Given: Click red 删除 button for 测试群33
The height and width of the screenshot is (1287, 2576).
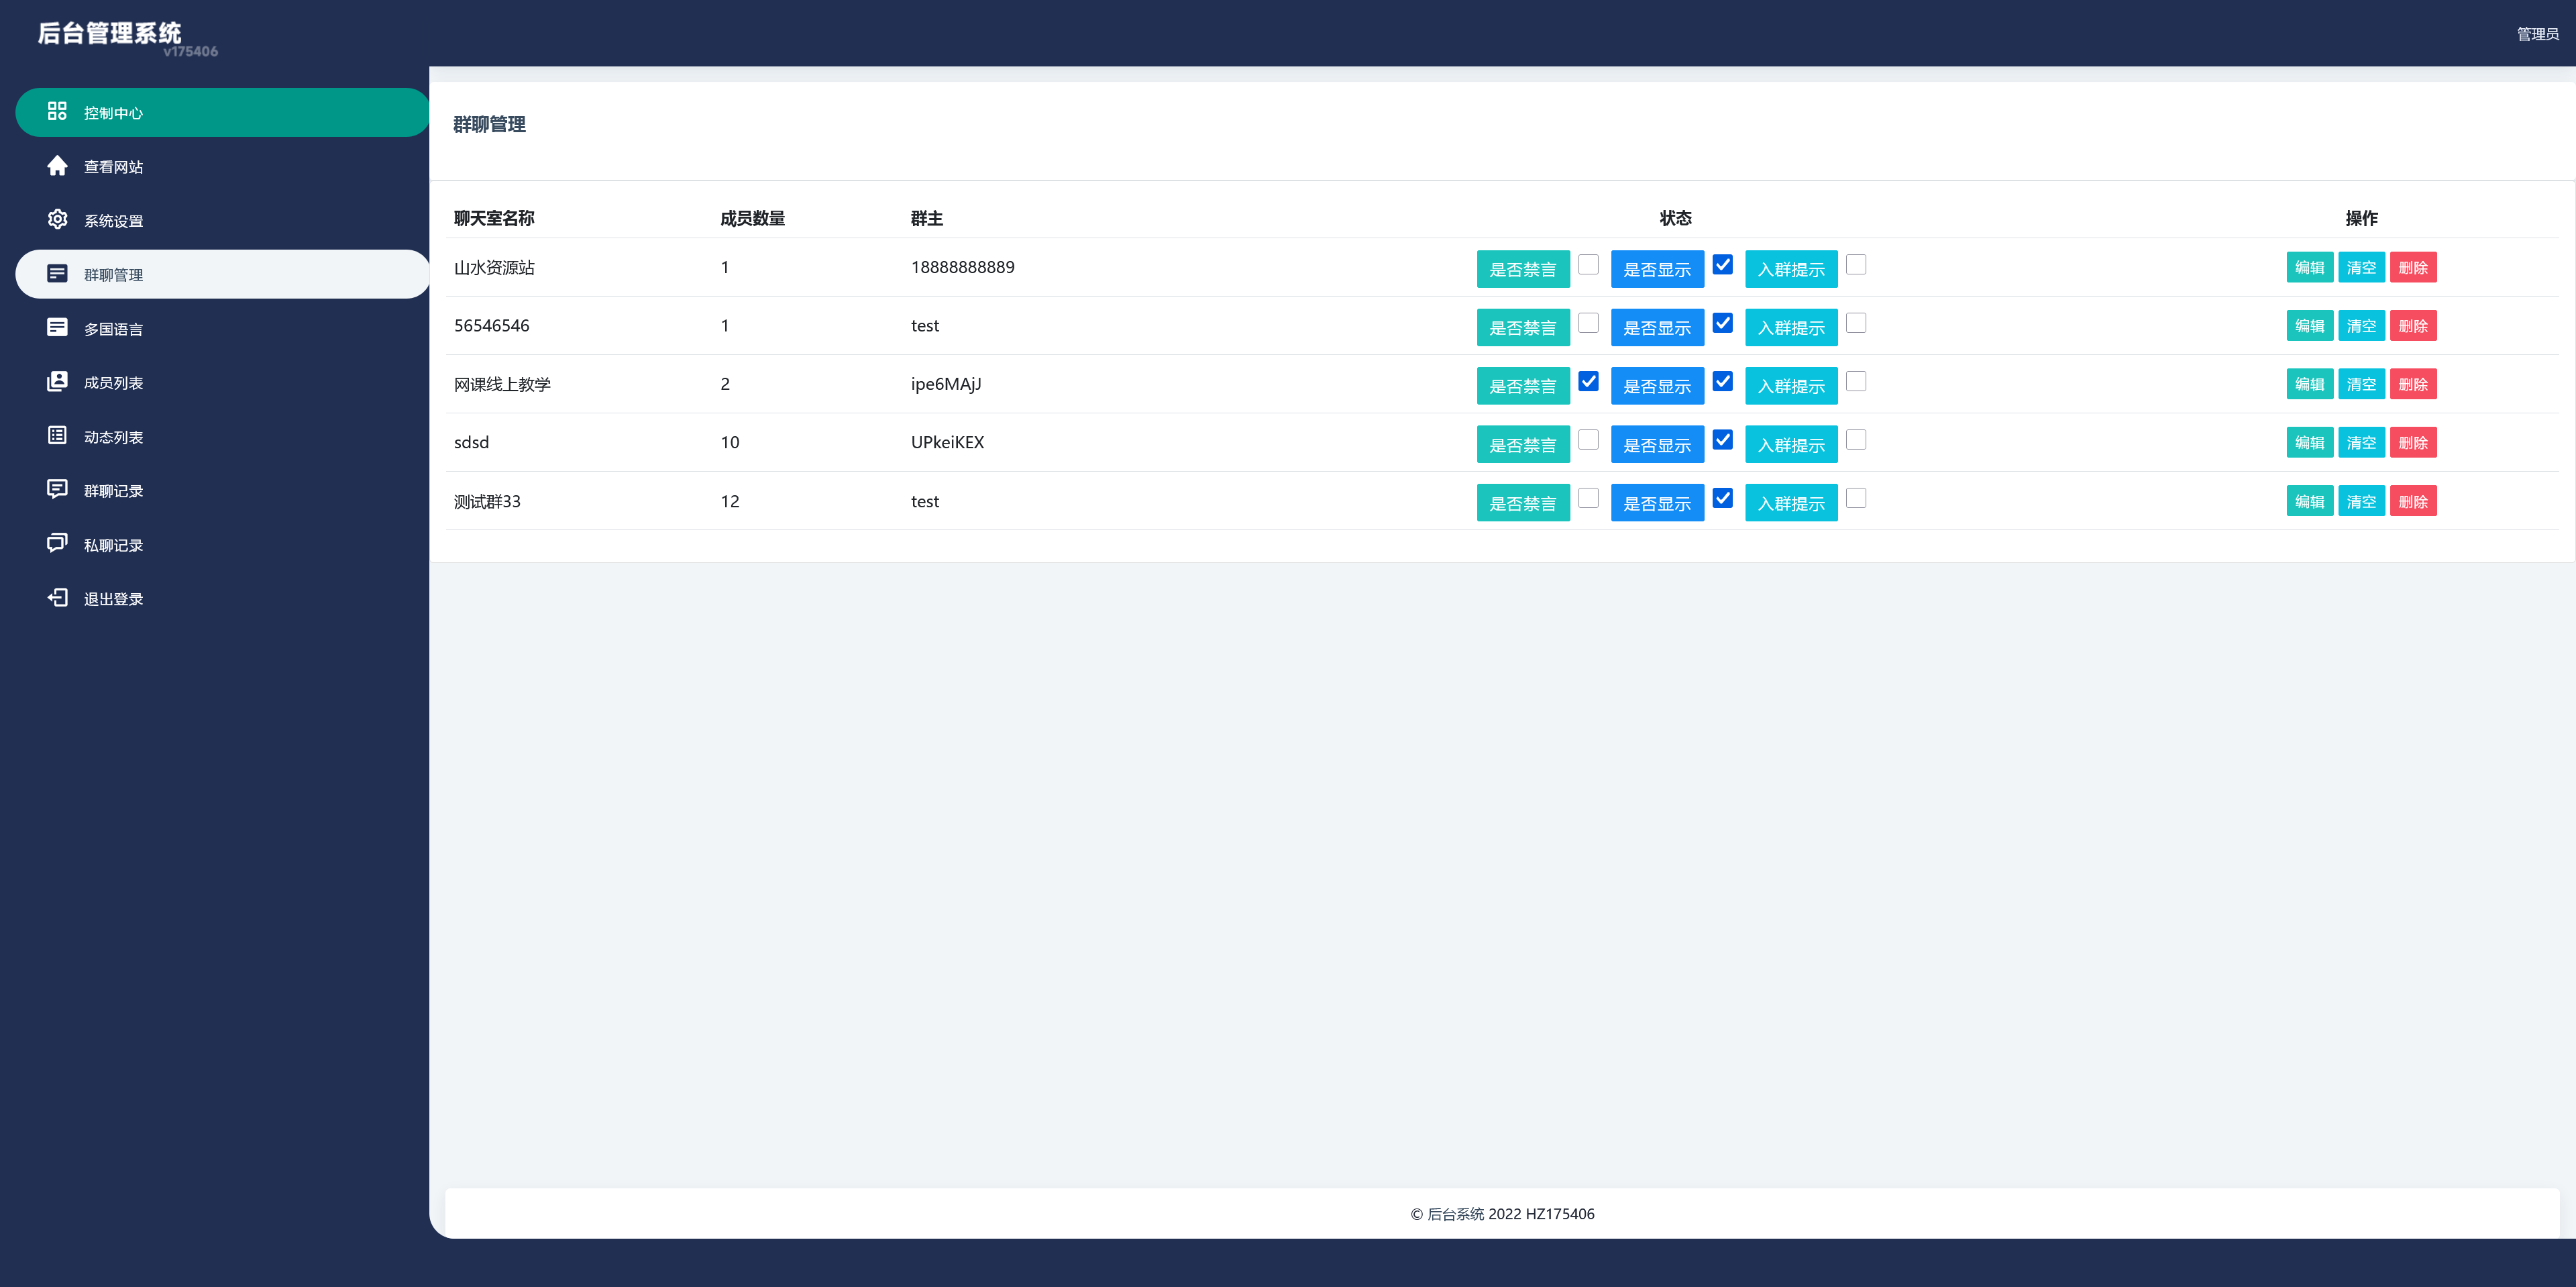Looking at the screenshot, I should (2413, 502).
